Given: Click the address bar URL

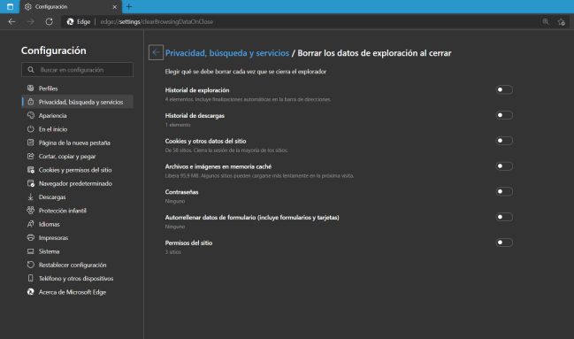Looking at the screenshot, I should click(157, 22).
